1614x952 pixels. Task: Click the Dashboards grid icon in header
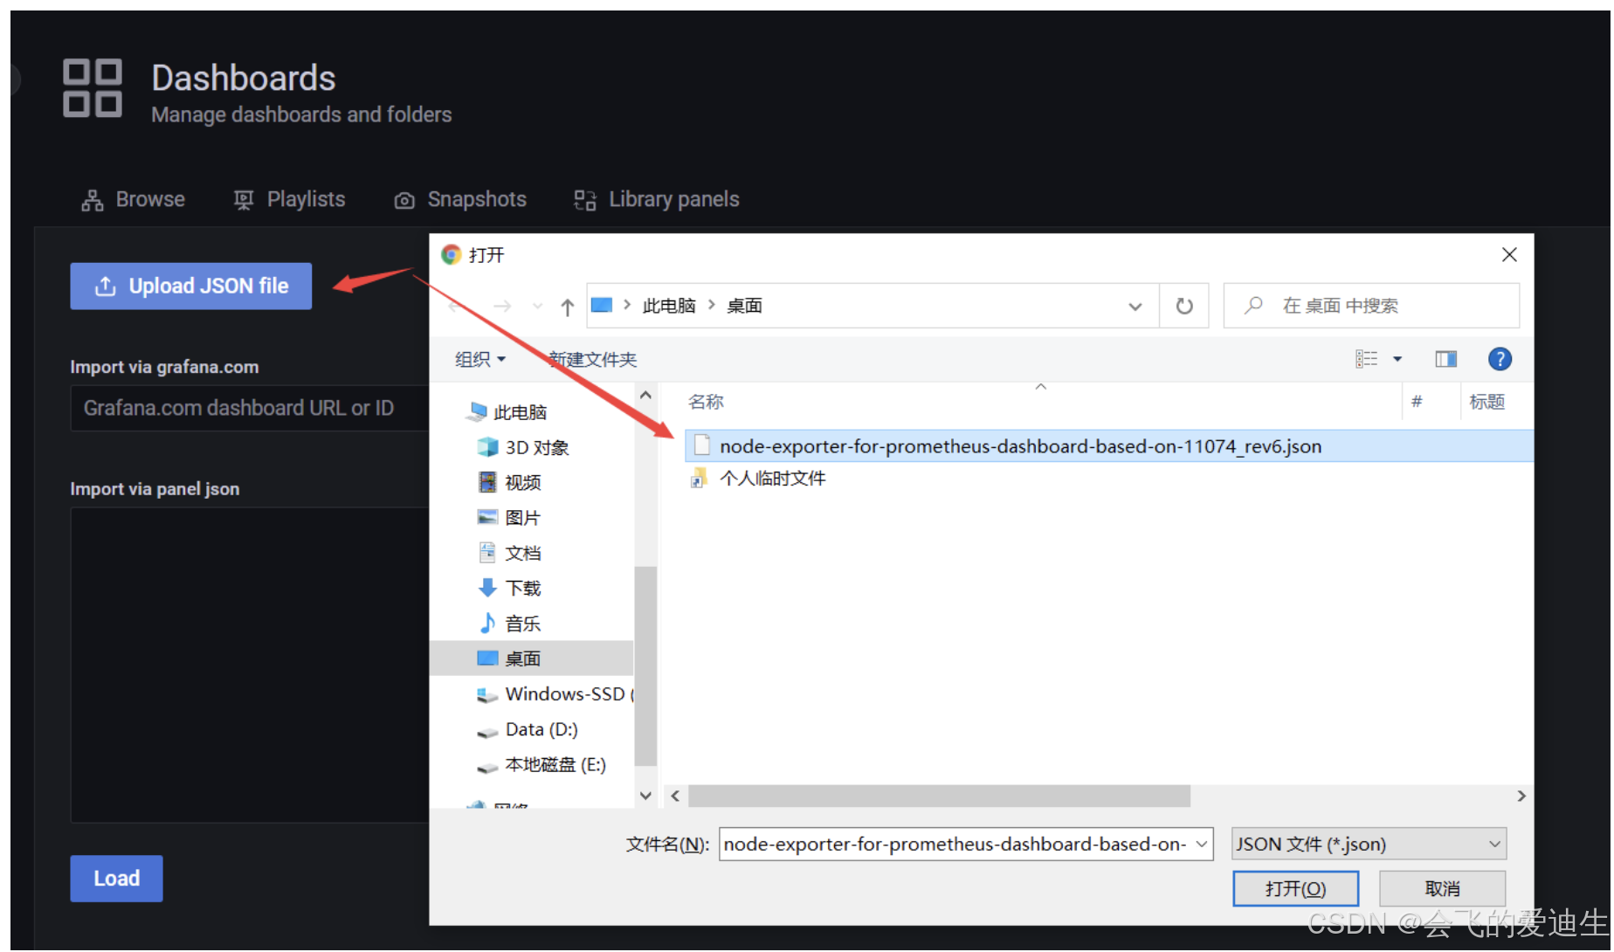point(93,88)
